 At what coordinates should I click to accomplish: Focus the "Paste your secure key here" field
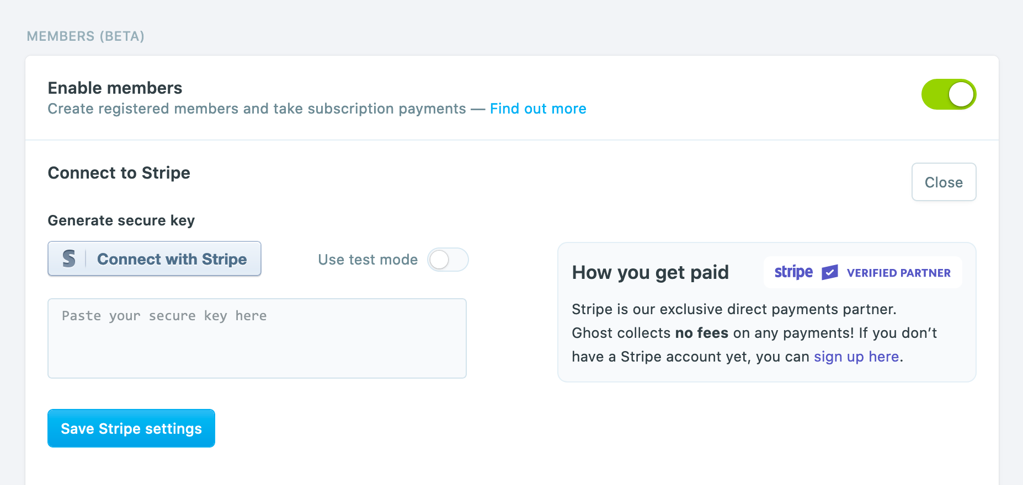point(257,338)
